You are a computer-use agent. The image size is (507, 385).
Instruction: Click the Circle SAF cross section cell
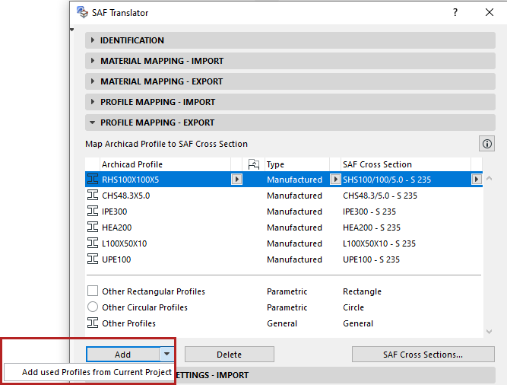[353, 307]
